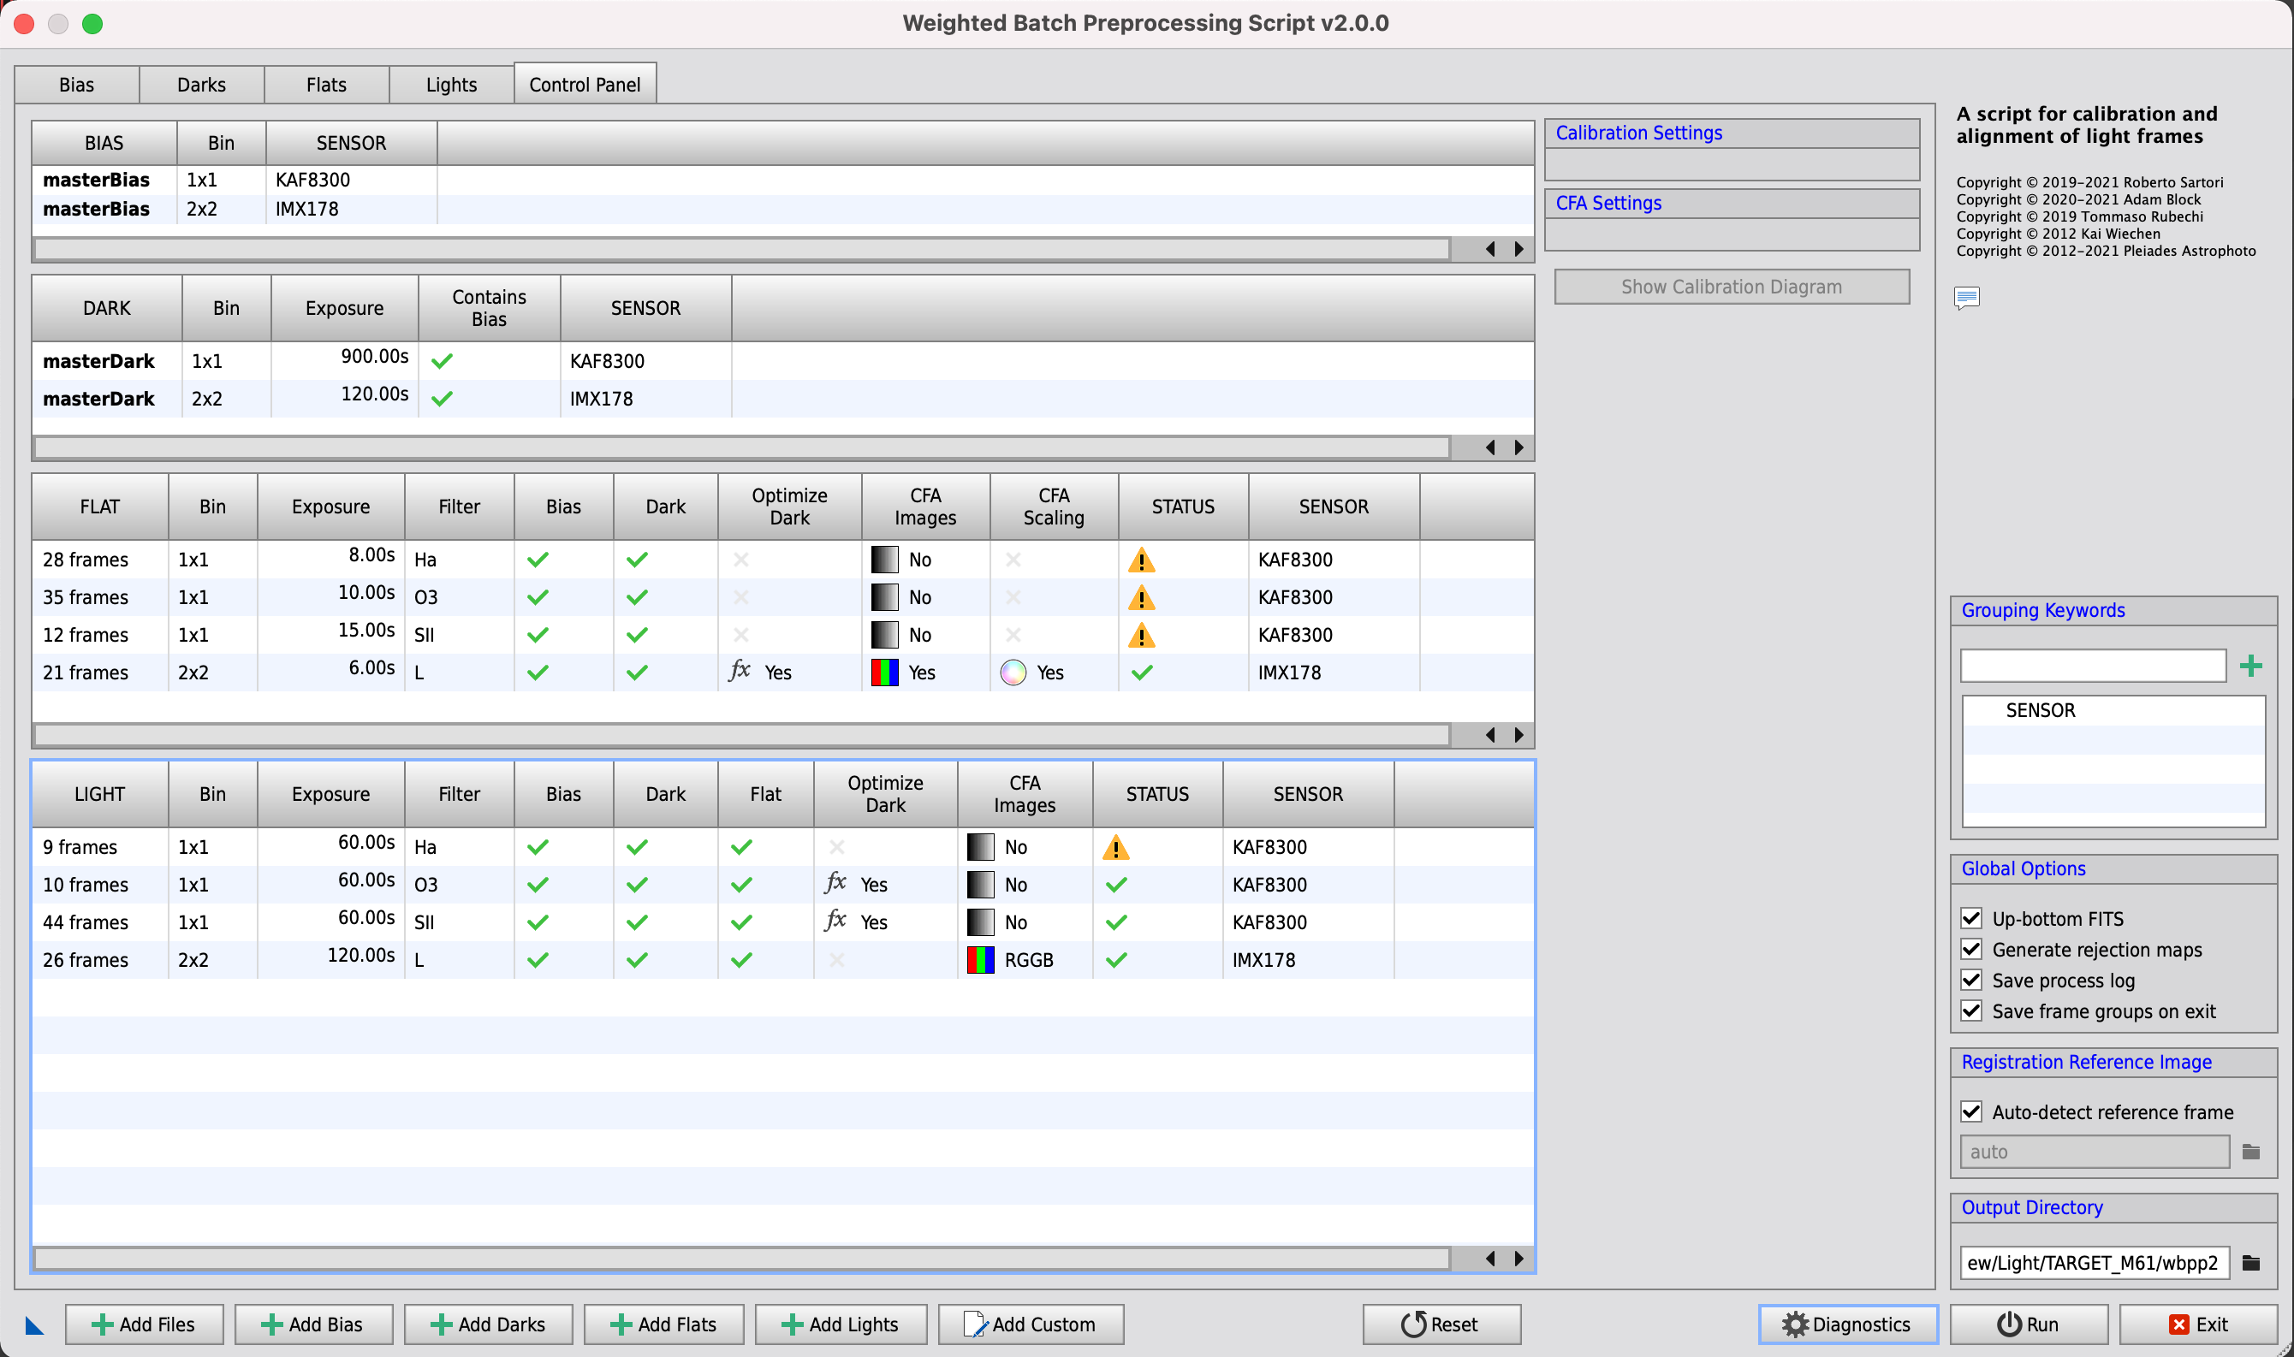Click Add Files button
2294x1357 pixels.
click(x=145, y=1324)
